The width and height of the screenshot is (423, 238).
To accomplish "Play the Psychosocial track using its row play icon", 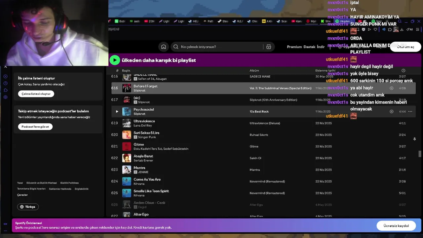I will click(x=117, y=111).
